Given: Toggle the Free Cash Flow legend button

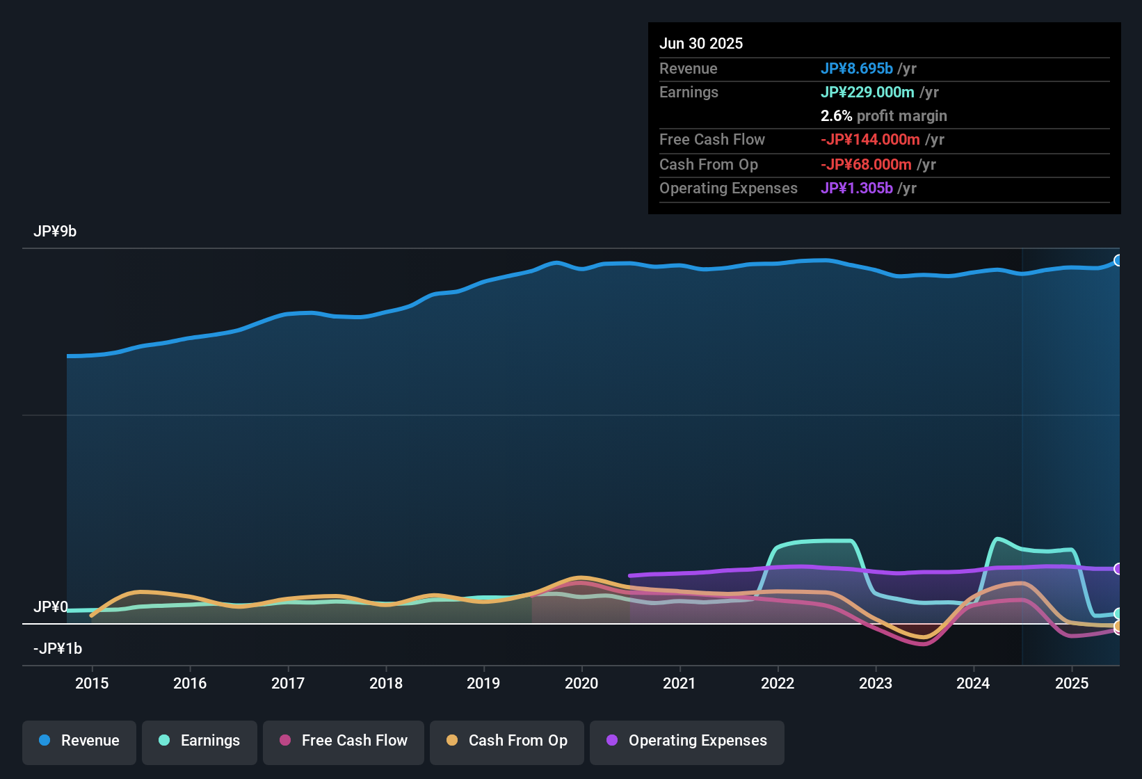Looking at the screenshot, I should click(344, 741).
